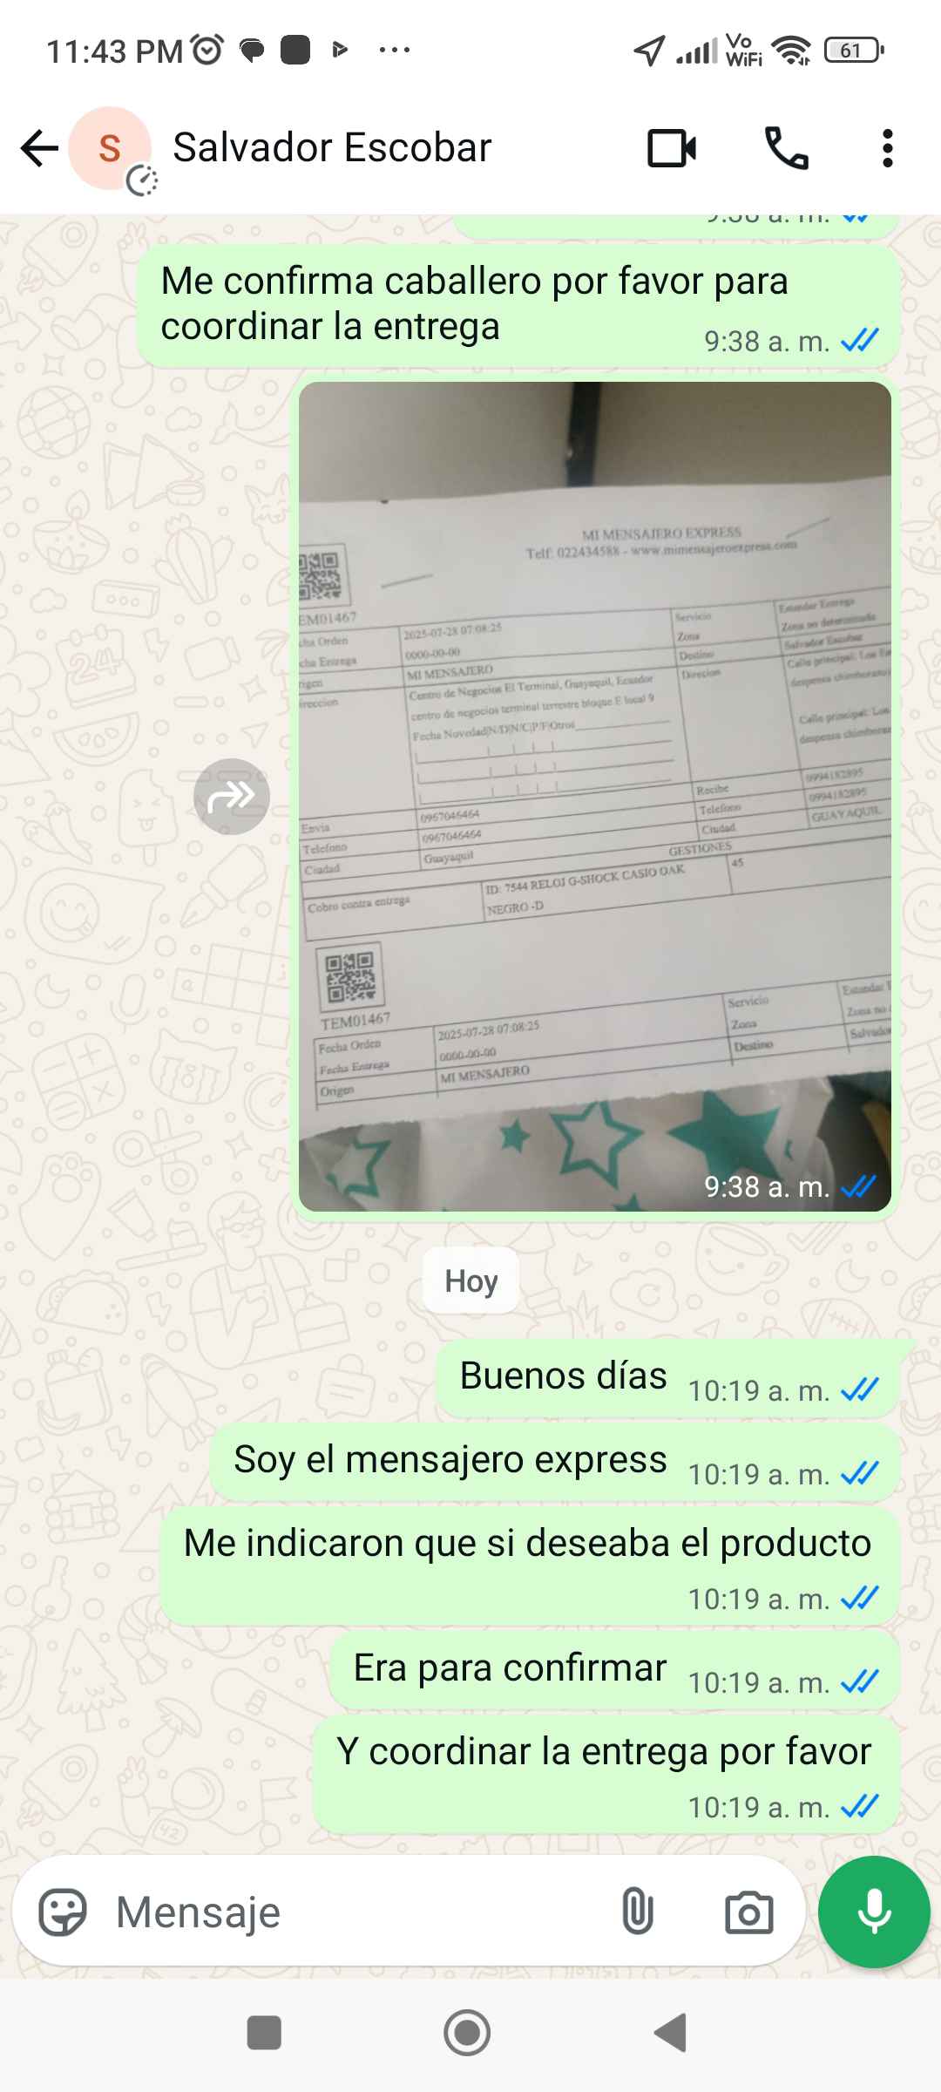Viewport: 941px width, 2092px height.
Task: Tap the green microphone voice message button
Action: pos(874,1912)
